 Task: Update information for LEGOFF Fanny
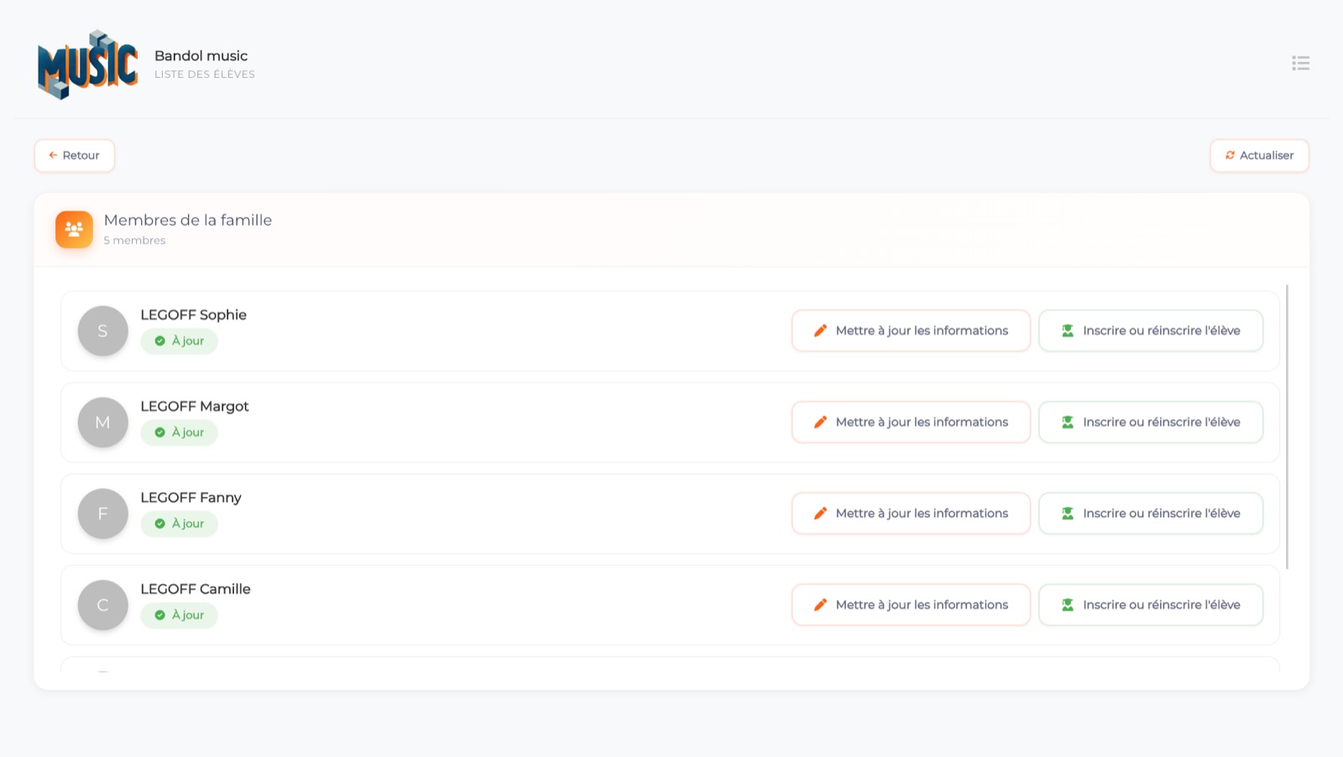click(x=911, y=514)
